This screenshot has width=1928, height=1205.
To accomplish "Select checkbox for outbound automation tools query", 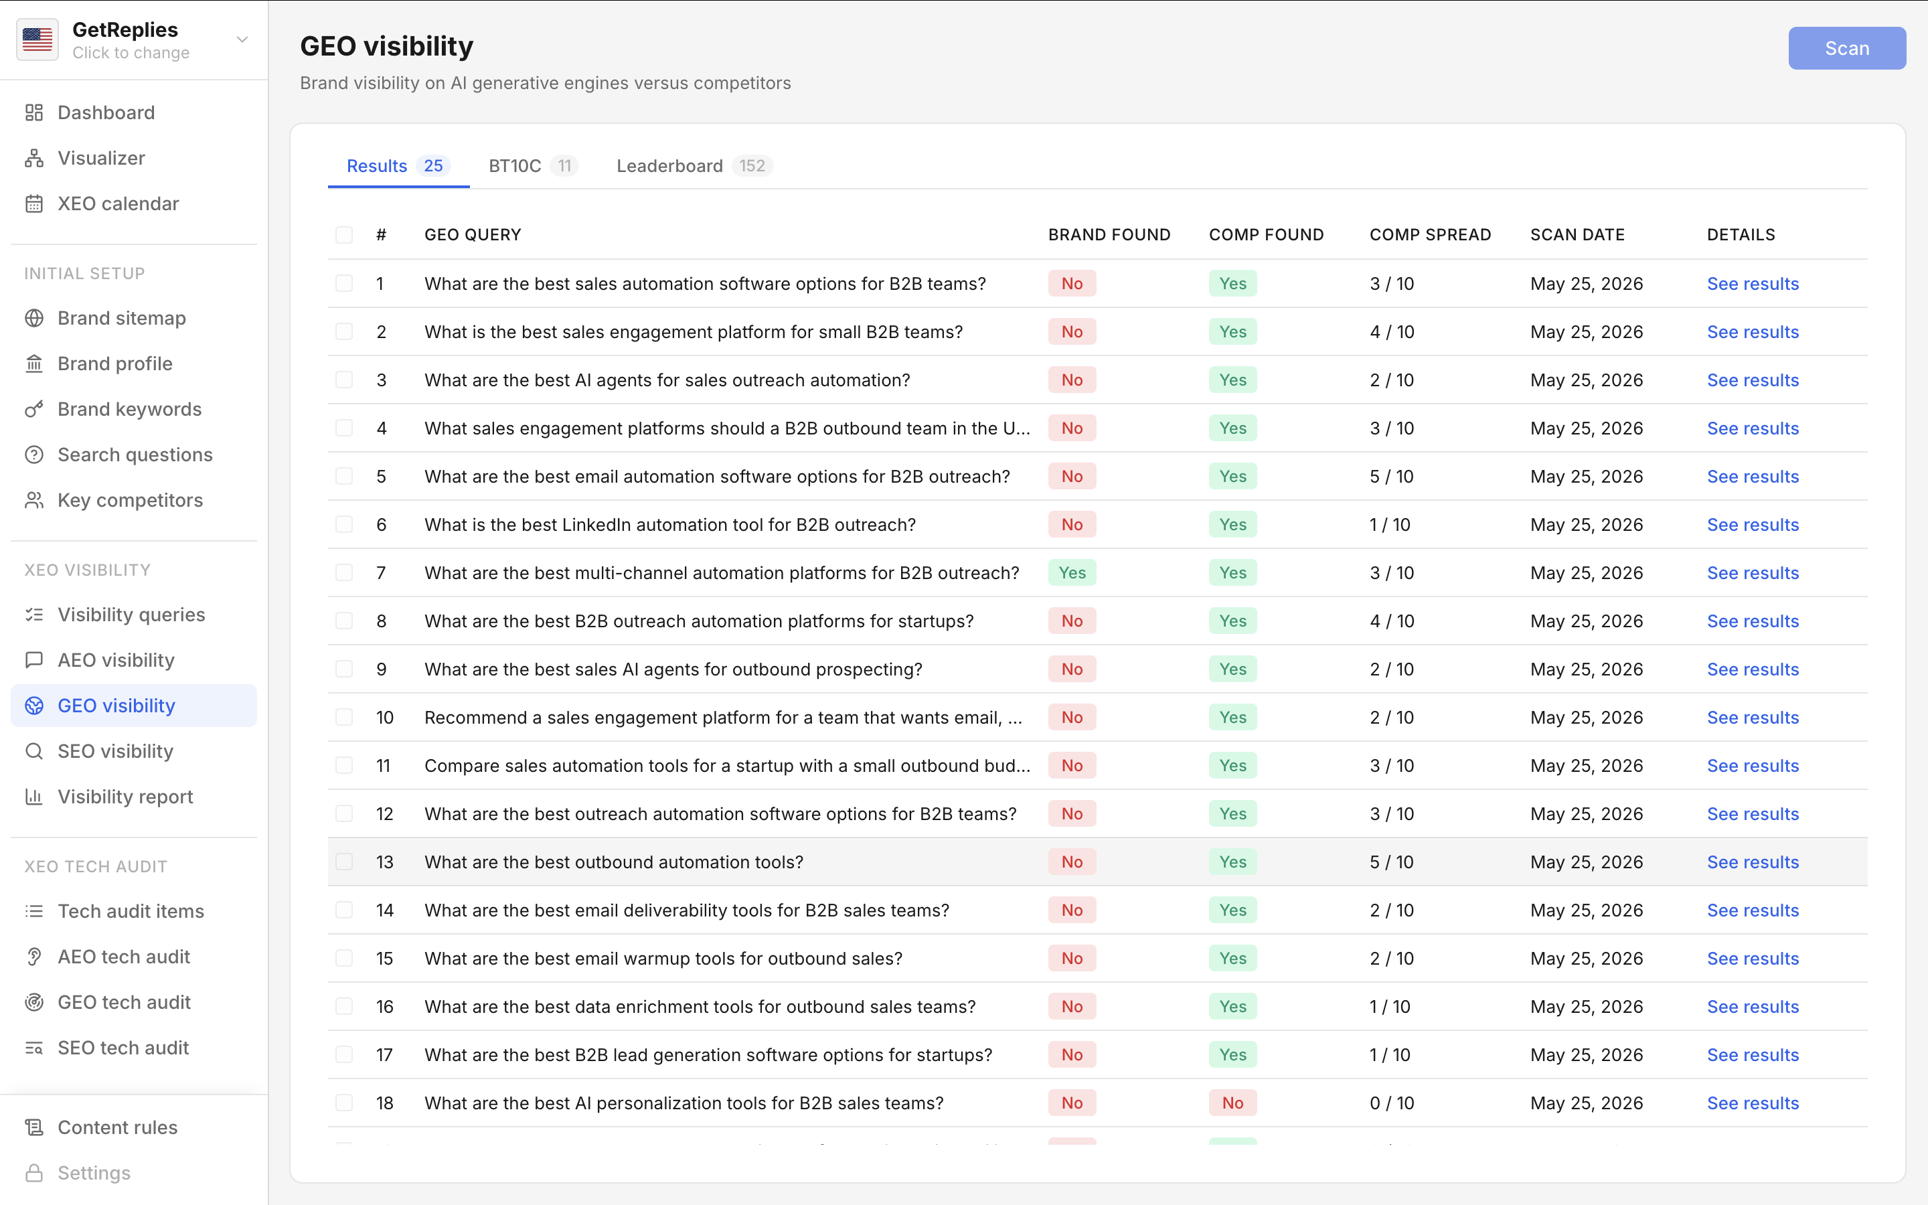I will [x=344, y=862].
